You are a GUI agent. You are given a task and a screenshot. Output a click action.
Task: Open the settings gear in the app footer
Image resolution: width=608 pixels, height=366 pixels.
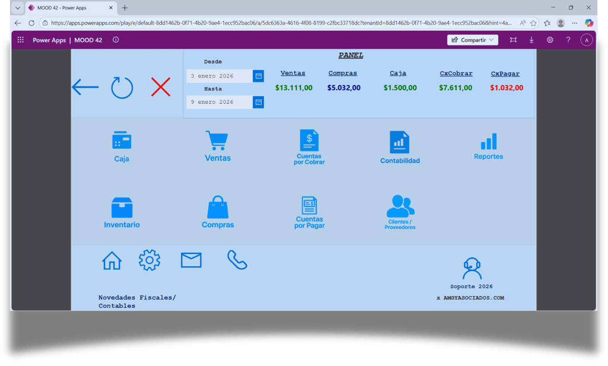[149, 260]
